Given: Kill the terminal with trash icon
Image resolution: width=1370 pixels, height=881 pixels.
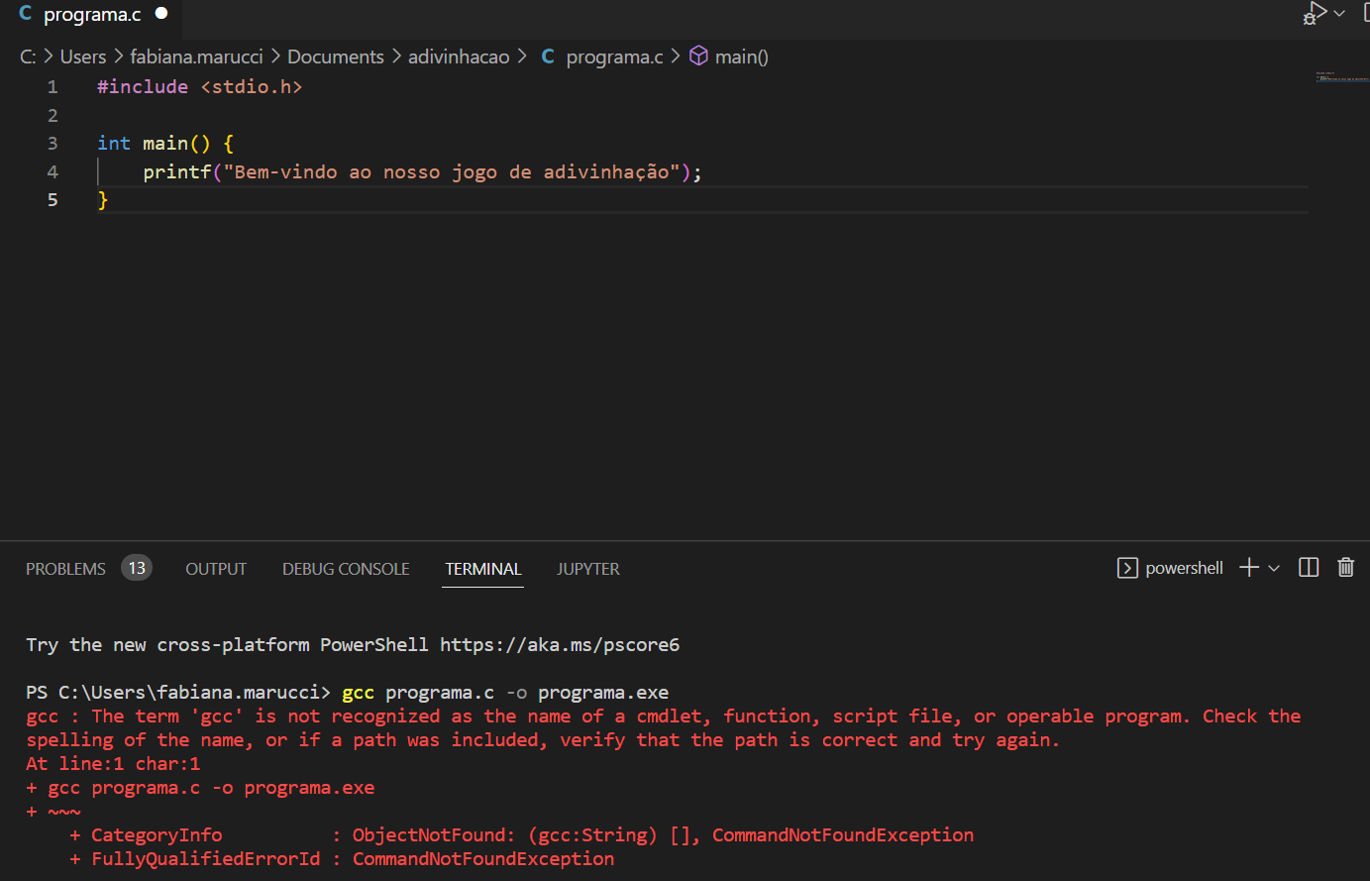Looking at the screenshot, I should pos(1345,567).
